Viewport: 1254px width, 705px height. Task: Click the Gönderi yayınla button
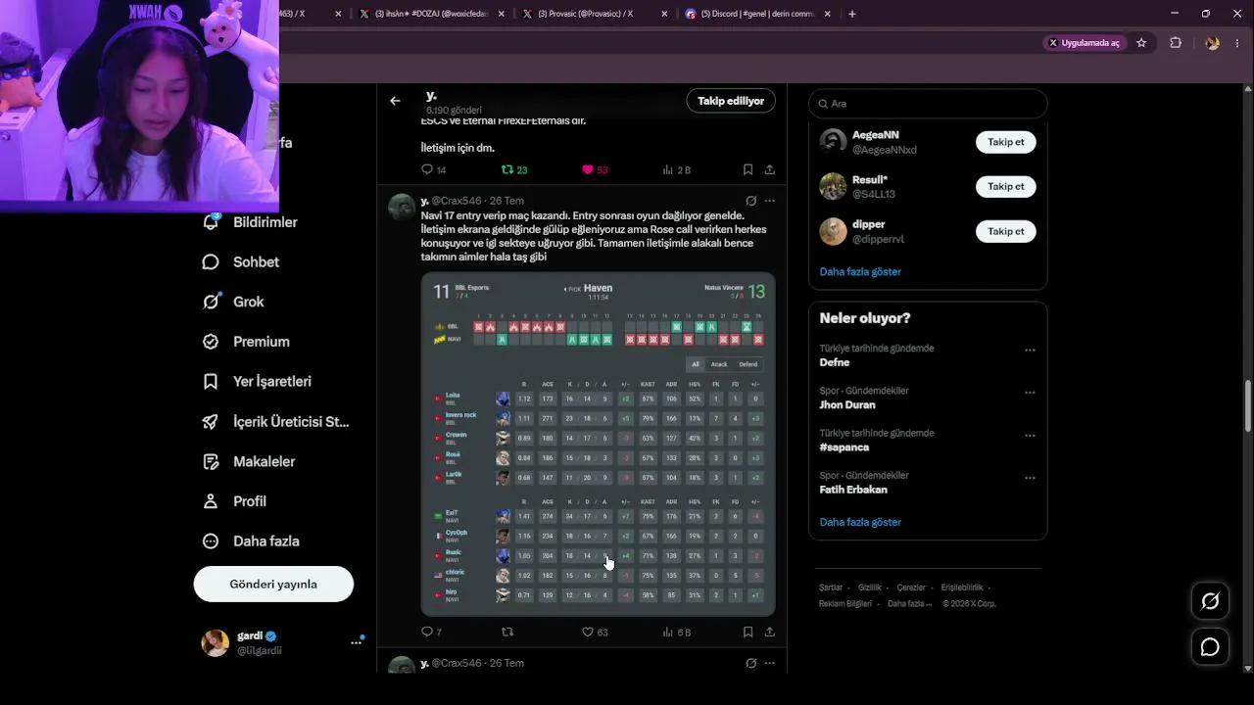273,584
